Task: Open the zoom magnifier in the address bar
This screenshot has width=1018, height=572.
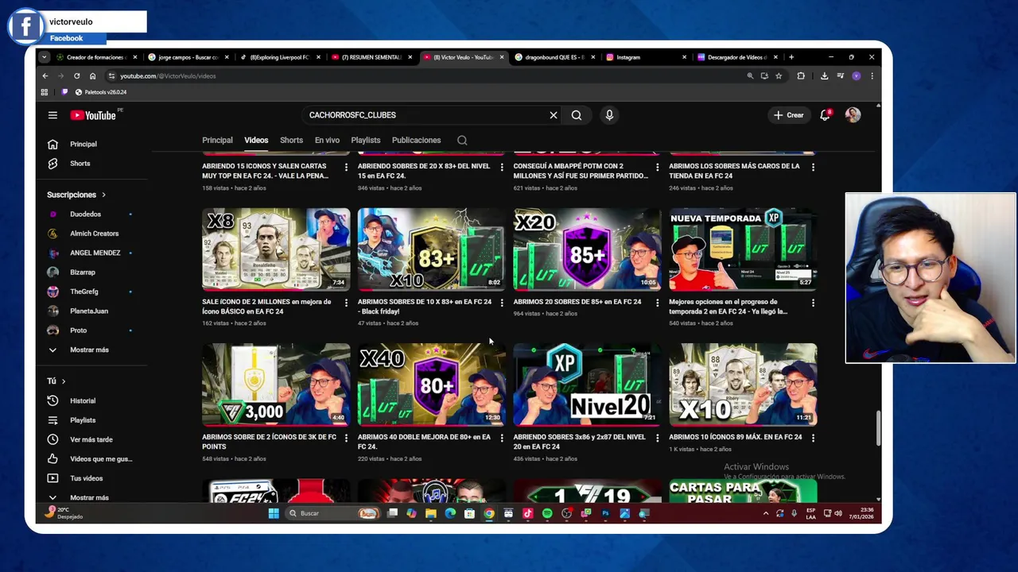Action: pyautogui.click(x=750, y=76)
